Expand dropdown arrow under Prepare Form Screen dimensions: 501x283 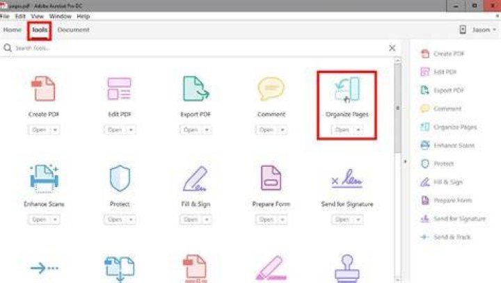point(283,220)
